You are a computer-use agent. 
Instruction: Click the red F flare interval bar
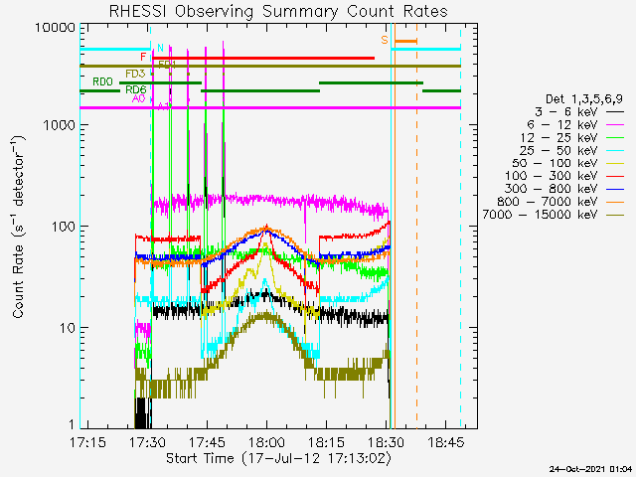tap(263, 58)
